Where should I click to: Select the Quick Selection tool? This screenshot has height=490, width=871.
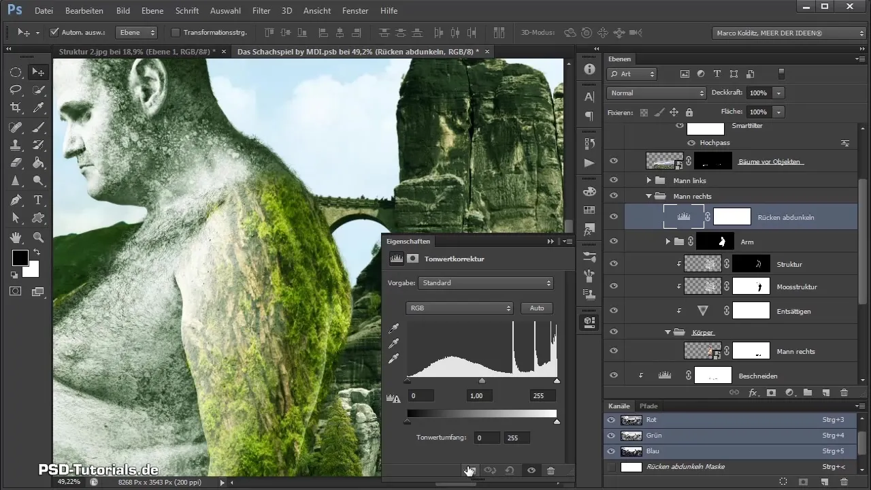pyautogui.click(x=38, y=90)
